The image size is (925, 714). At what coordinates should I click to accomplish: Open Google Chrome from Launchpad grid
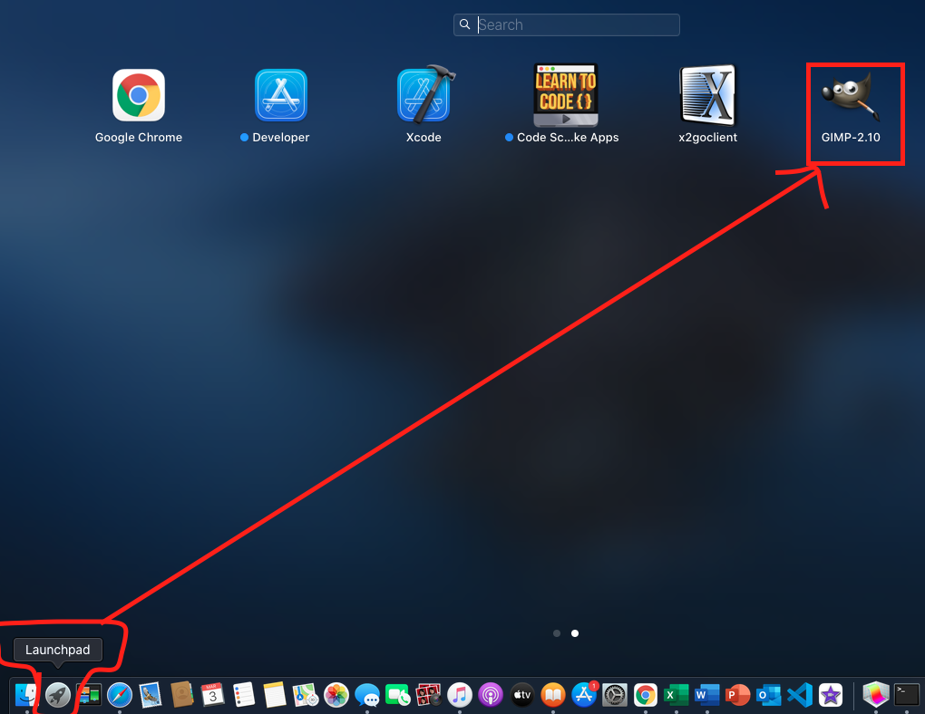coord(139,95)
